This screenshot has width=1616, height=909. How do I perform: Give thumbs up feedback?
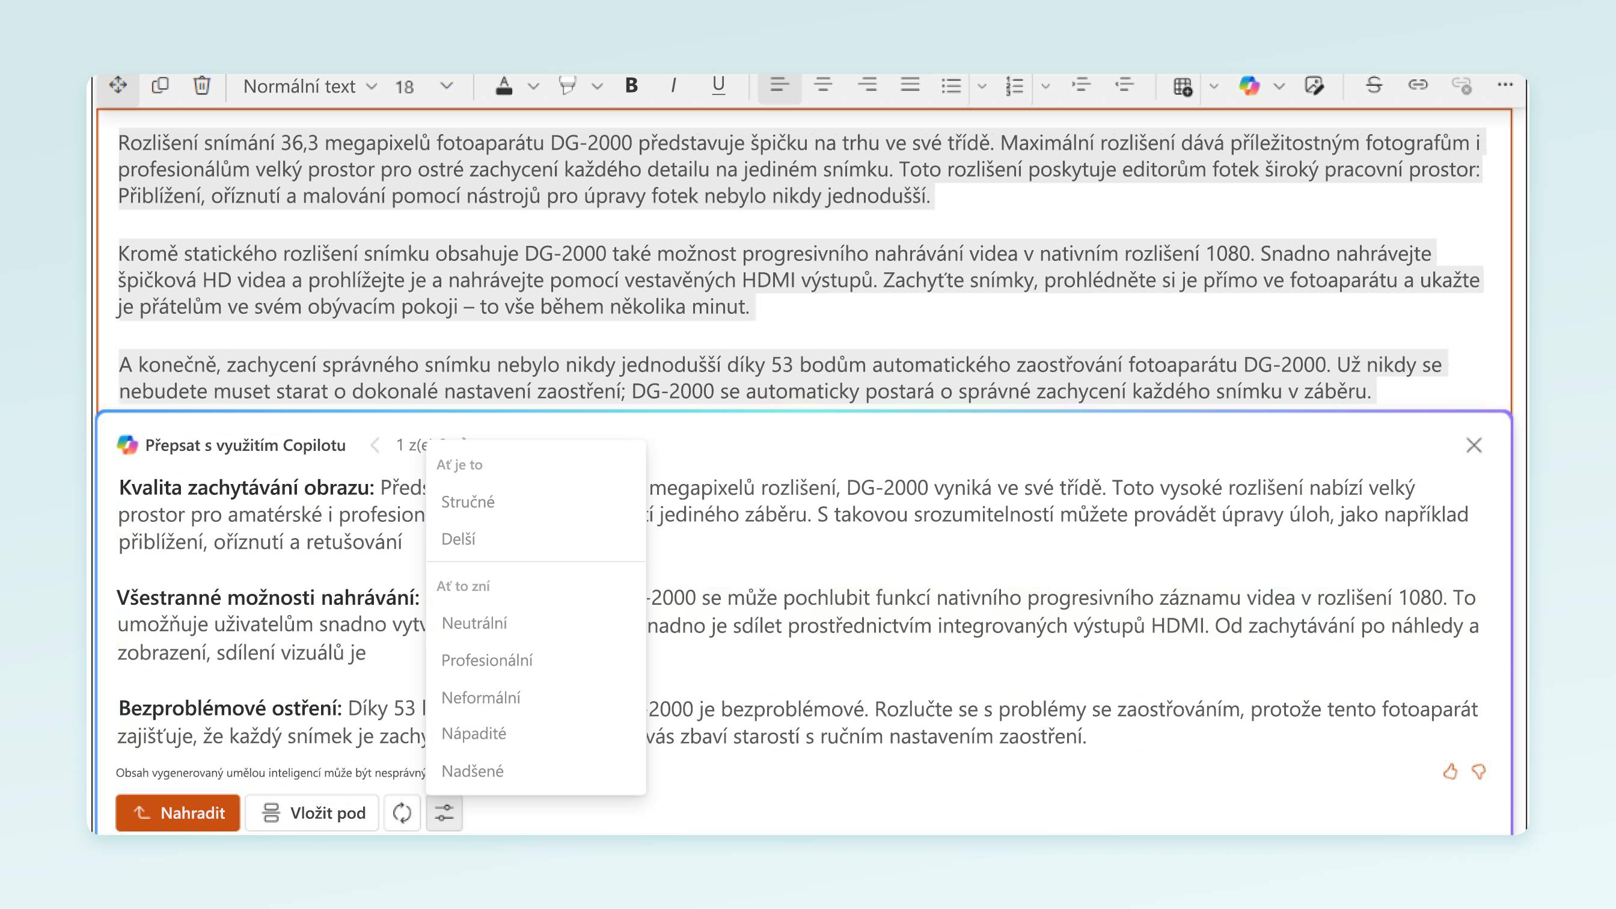point(1449,771)
